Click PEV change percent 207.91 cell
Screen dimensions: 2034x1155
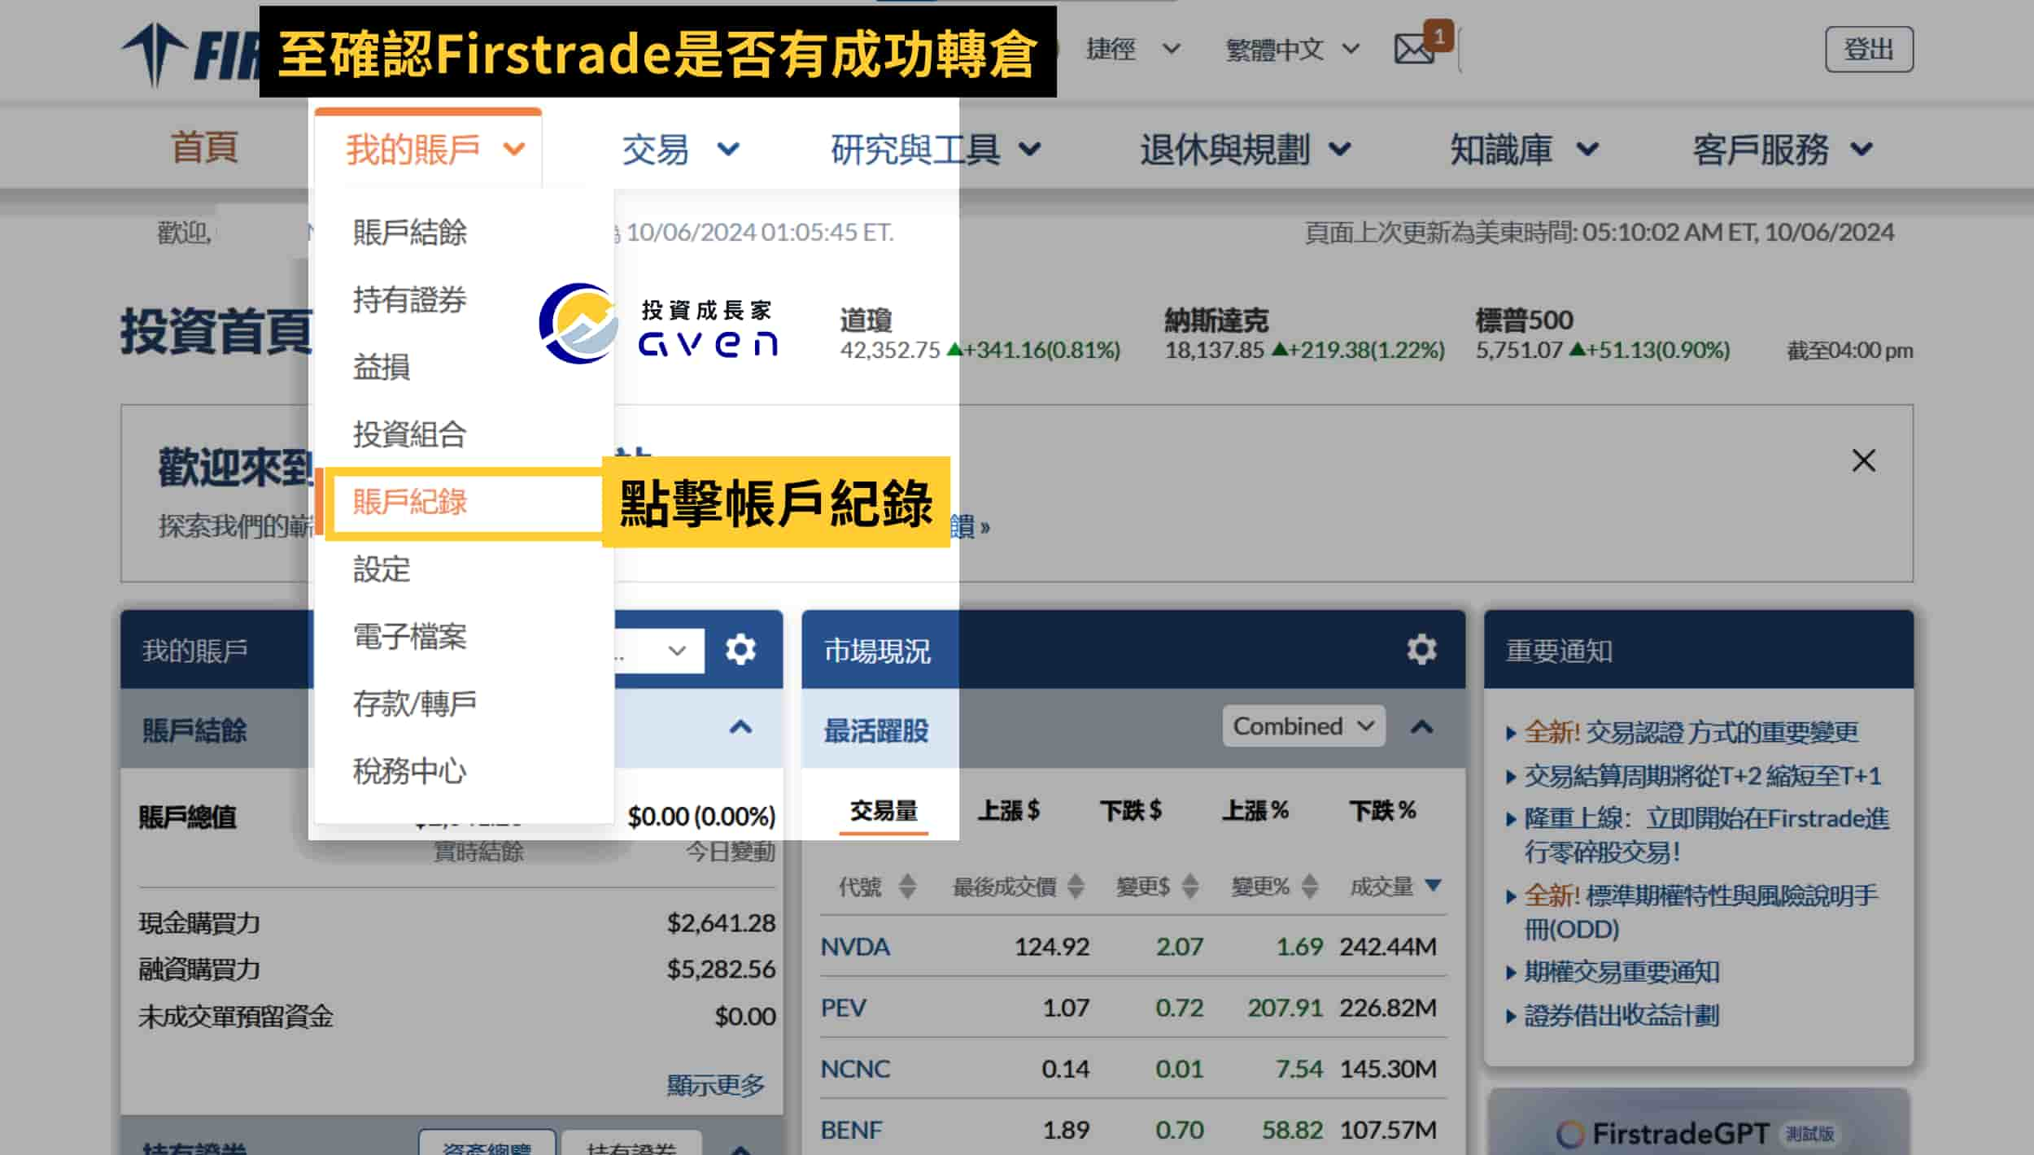click(1285, 1008)
